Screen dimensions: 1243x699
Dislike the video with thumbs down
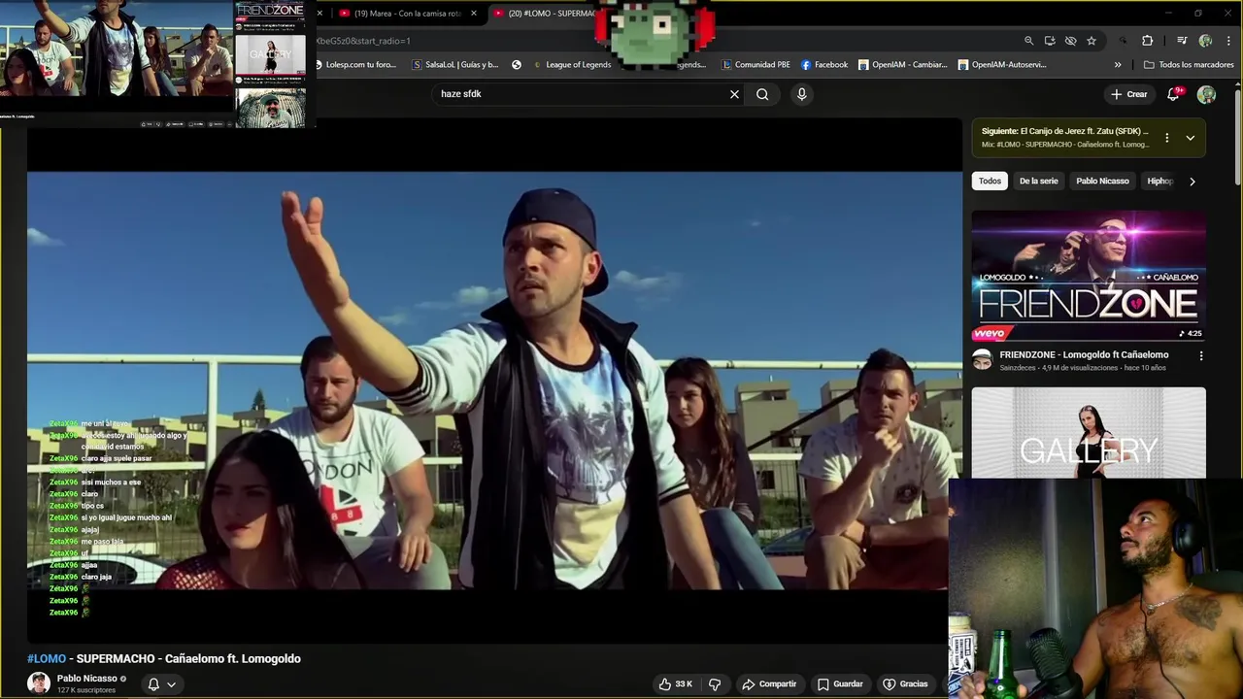coord(715,683)
